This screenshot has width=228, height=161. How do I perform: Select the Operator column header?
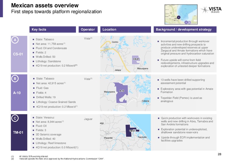[x=88, y=29]
